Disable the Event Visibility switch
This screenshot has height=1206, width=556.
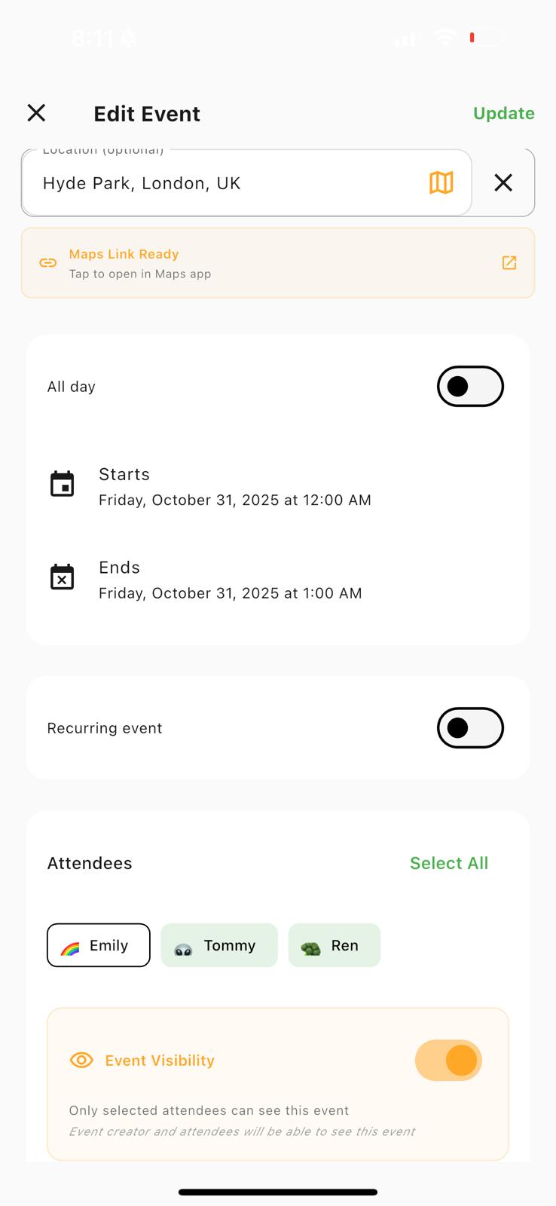click(x=448, y=1061)
